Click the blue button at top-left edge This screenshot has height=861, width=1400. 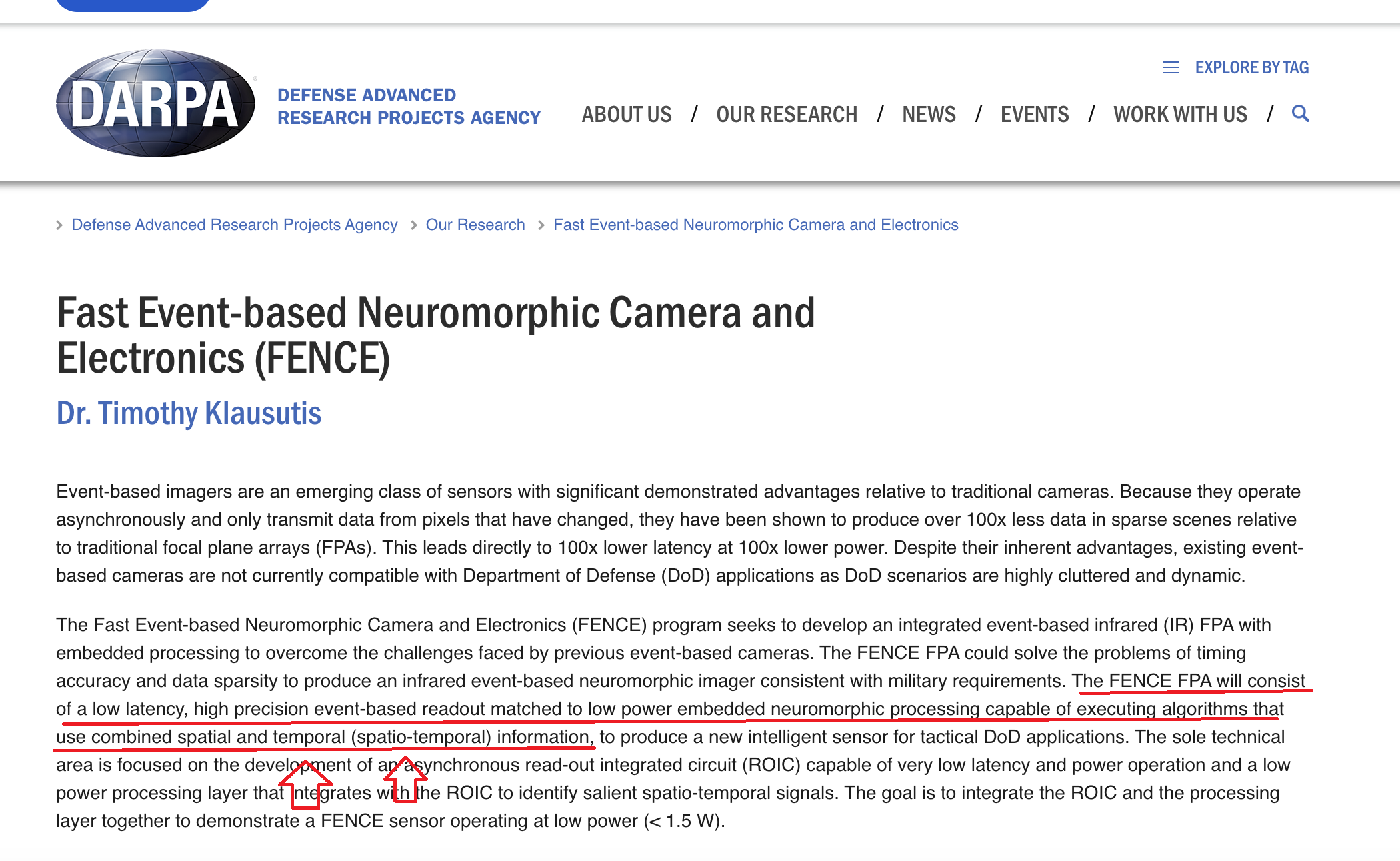pyautogui.click(x=133, y=5)
